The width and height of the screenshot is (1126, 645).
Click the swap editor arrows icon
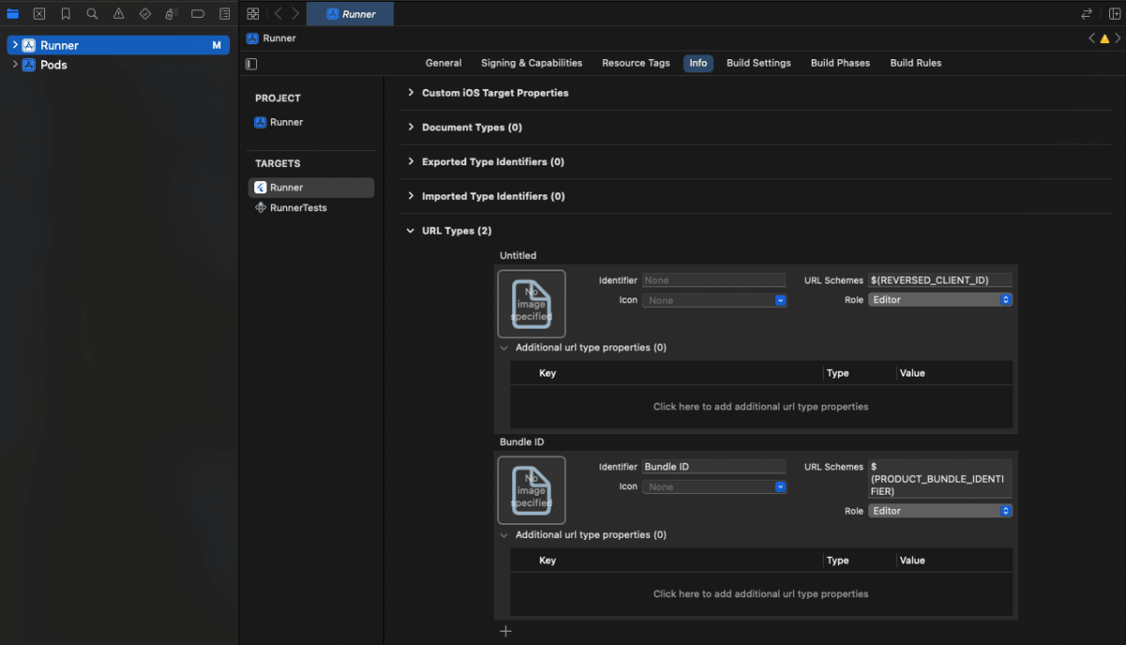tap(1087, 14)
